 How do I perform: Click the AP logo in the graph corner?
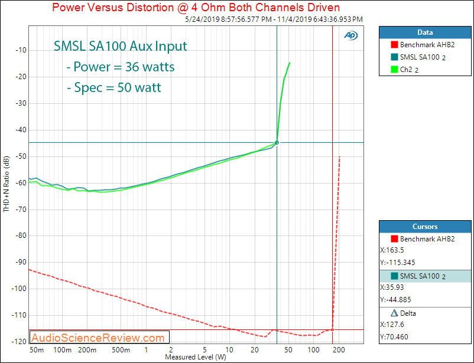click(350, 35)
